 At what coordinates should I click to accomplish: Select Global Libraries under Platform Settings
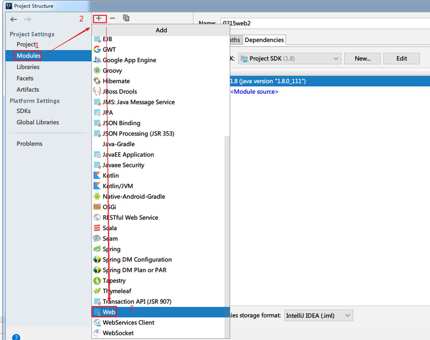point(38,122)
